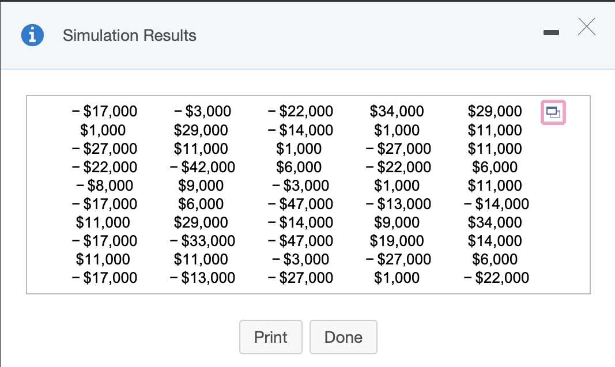This screenshot has height=367, width=615.
Task: Select the -$17,000 value at the top left
Action: pos(104,111)
